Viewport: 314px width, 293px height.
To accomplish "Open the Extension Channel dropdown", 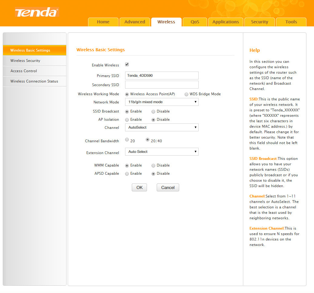I will (x=162, y=152).
